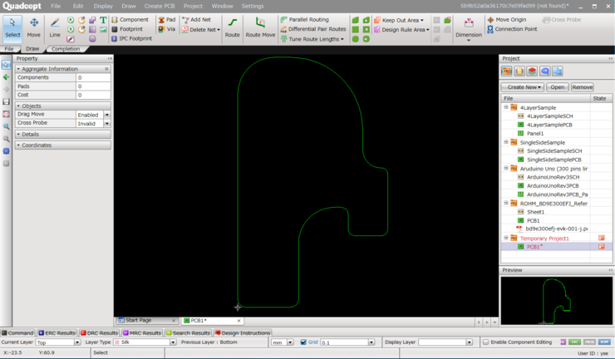Click the first Project panel view icon
The height and width of the screenshot is (359, 615).
506,71
